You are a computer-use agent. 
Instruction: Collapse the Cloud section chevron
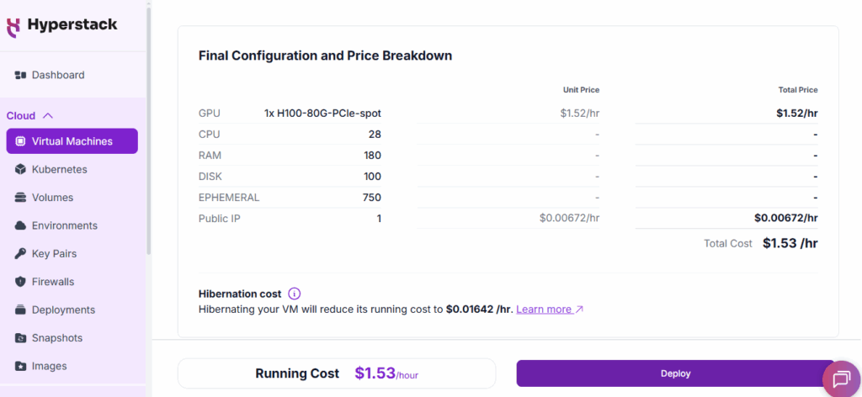pyautogui.click(x=48, y=115)
